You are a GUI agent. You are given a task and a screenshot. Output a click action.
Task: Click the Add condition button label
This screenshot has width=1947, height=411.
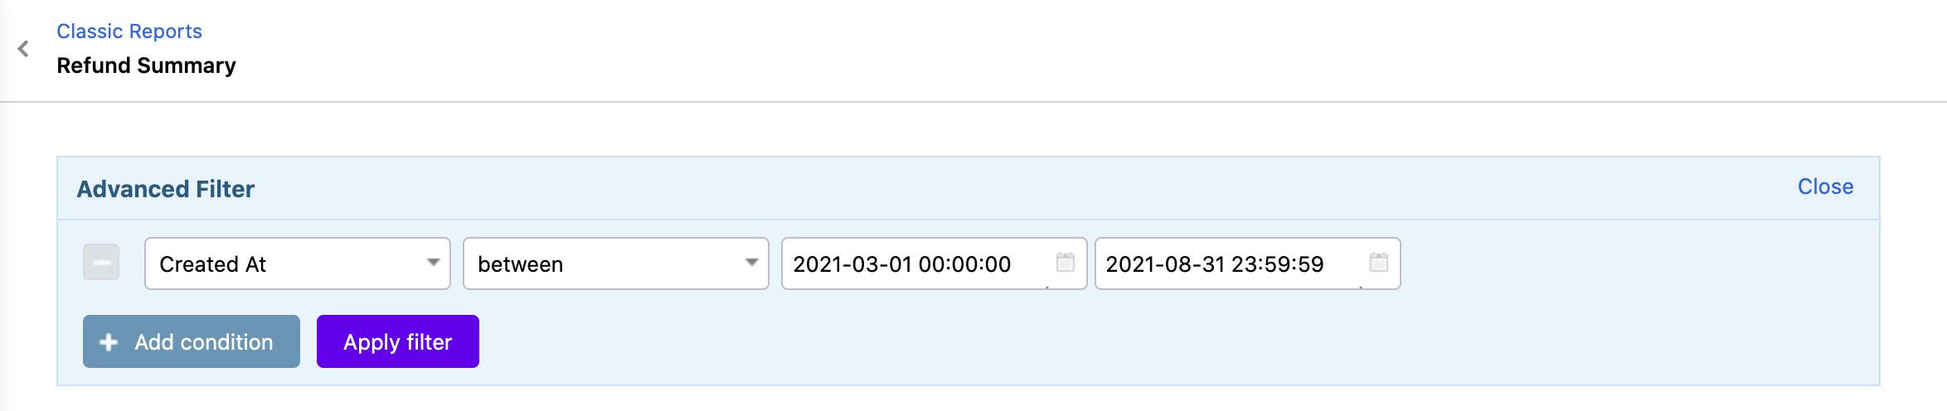pos(204,342)
